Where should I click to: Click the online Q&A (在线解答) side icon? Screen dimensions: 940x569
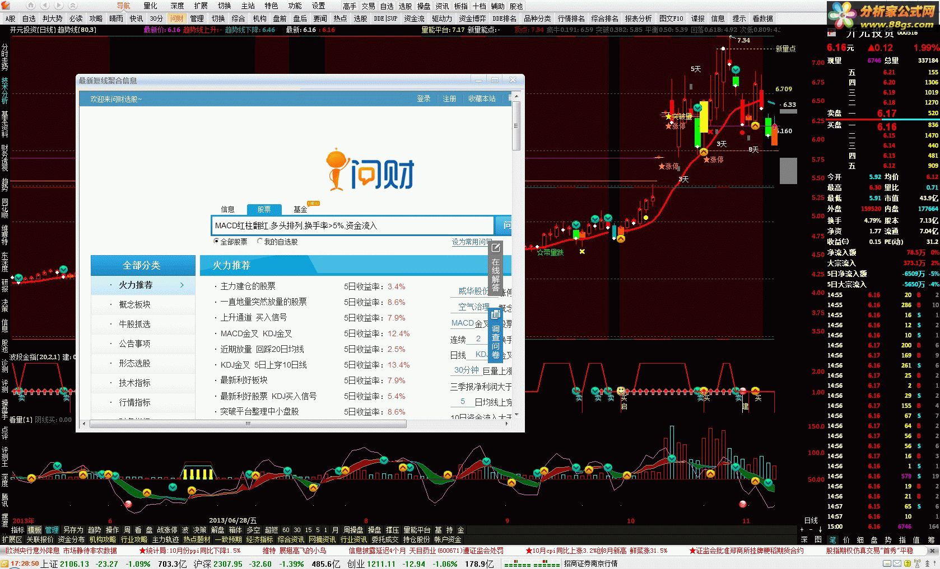tap(496, 267)
